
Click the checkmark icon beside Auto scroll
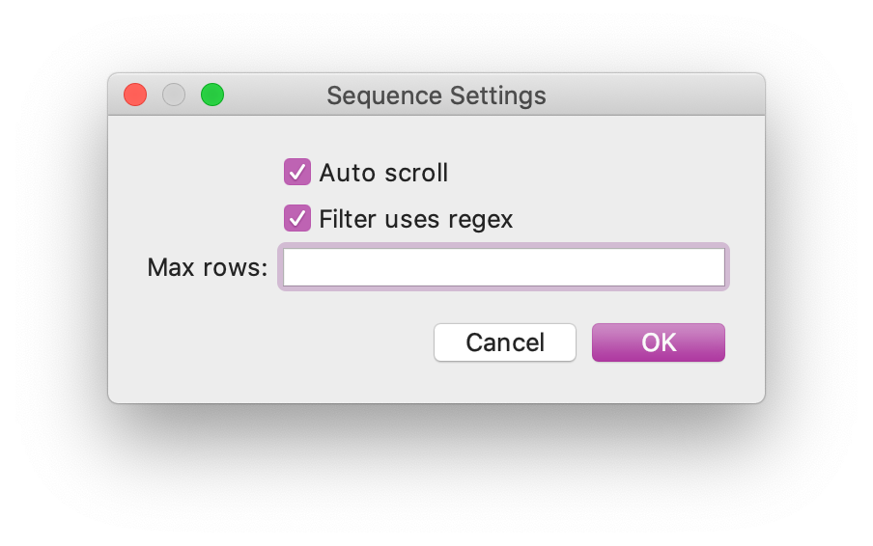pos(296,172)
